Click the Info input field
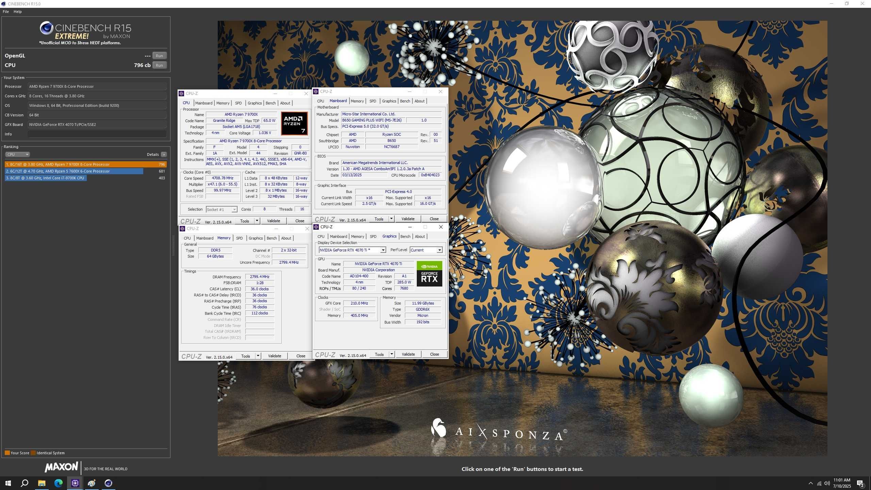 click(x=97, y=134)
